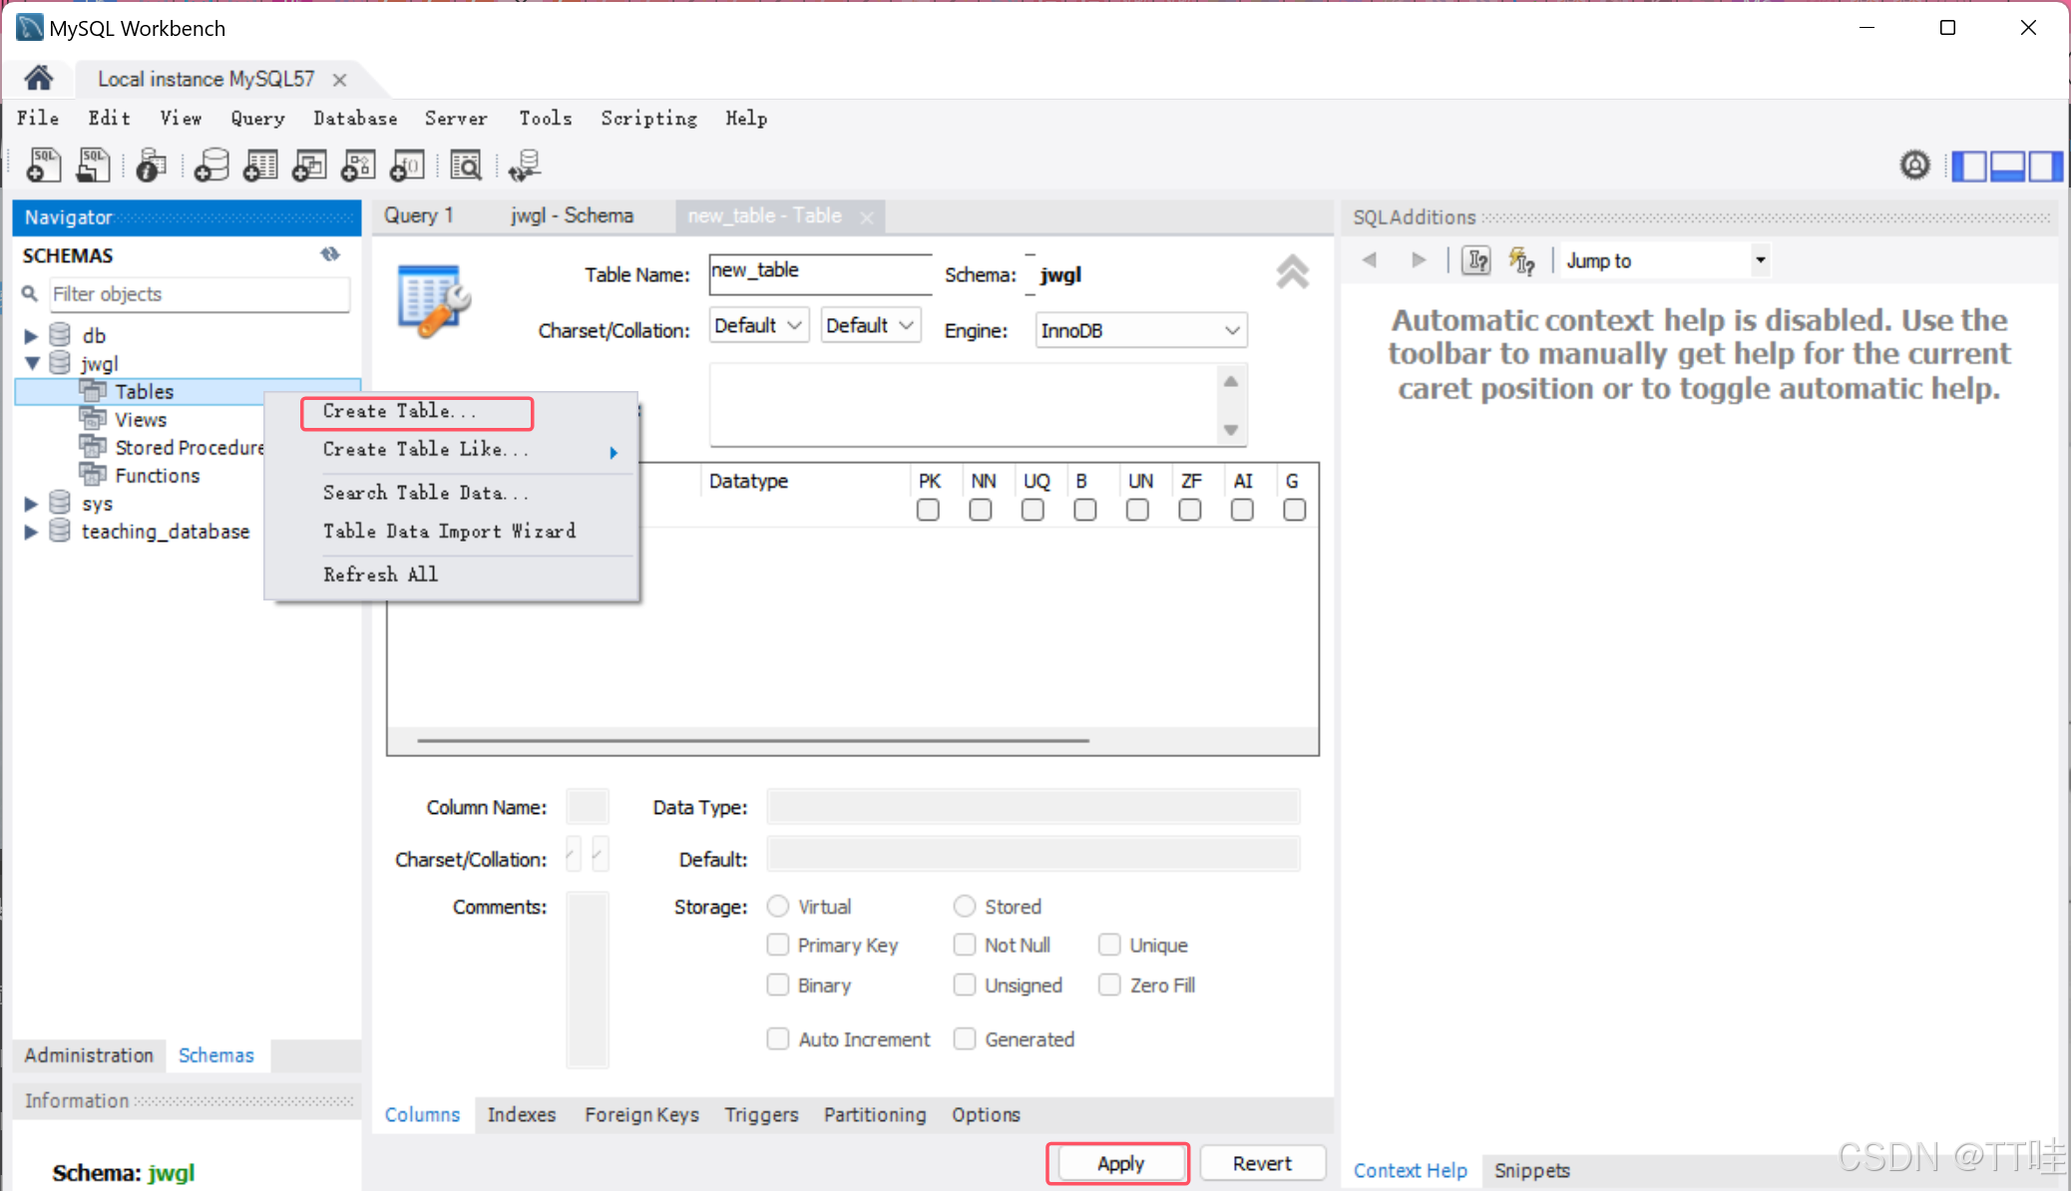Viewport: 2071px width, 1191px height.
Task: Select the Virtual storage radio button
Action: (778, 906)
